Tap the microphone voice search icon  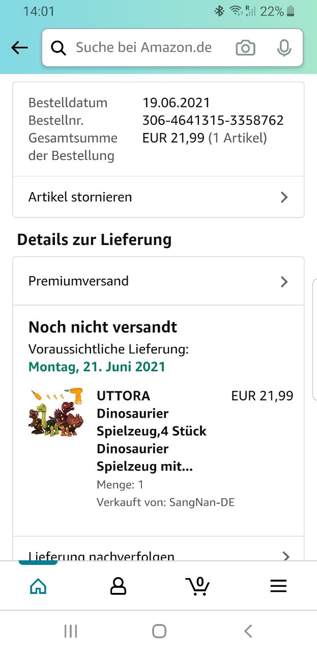pos(284,48)
